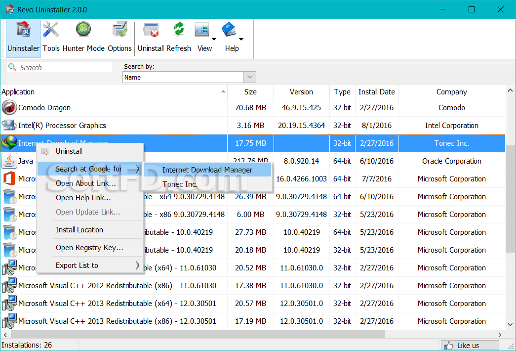
Task: Expand the Help dropdown arrow
Action: coord(241,39)
